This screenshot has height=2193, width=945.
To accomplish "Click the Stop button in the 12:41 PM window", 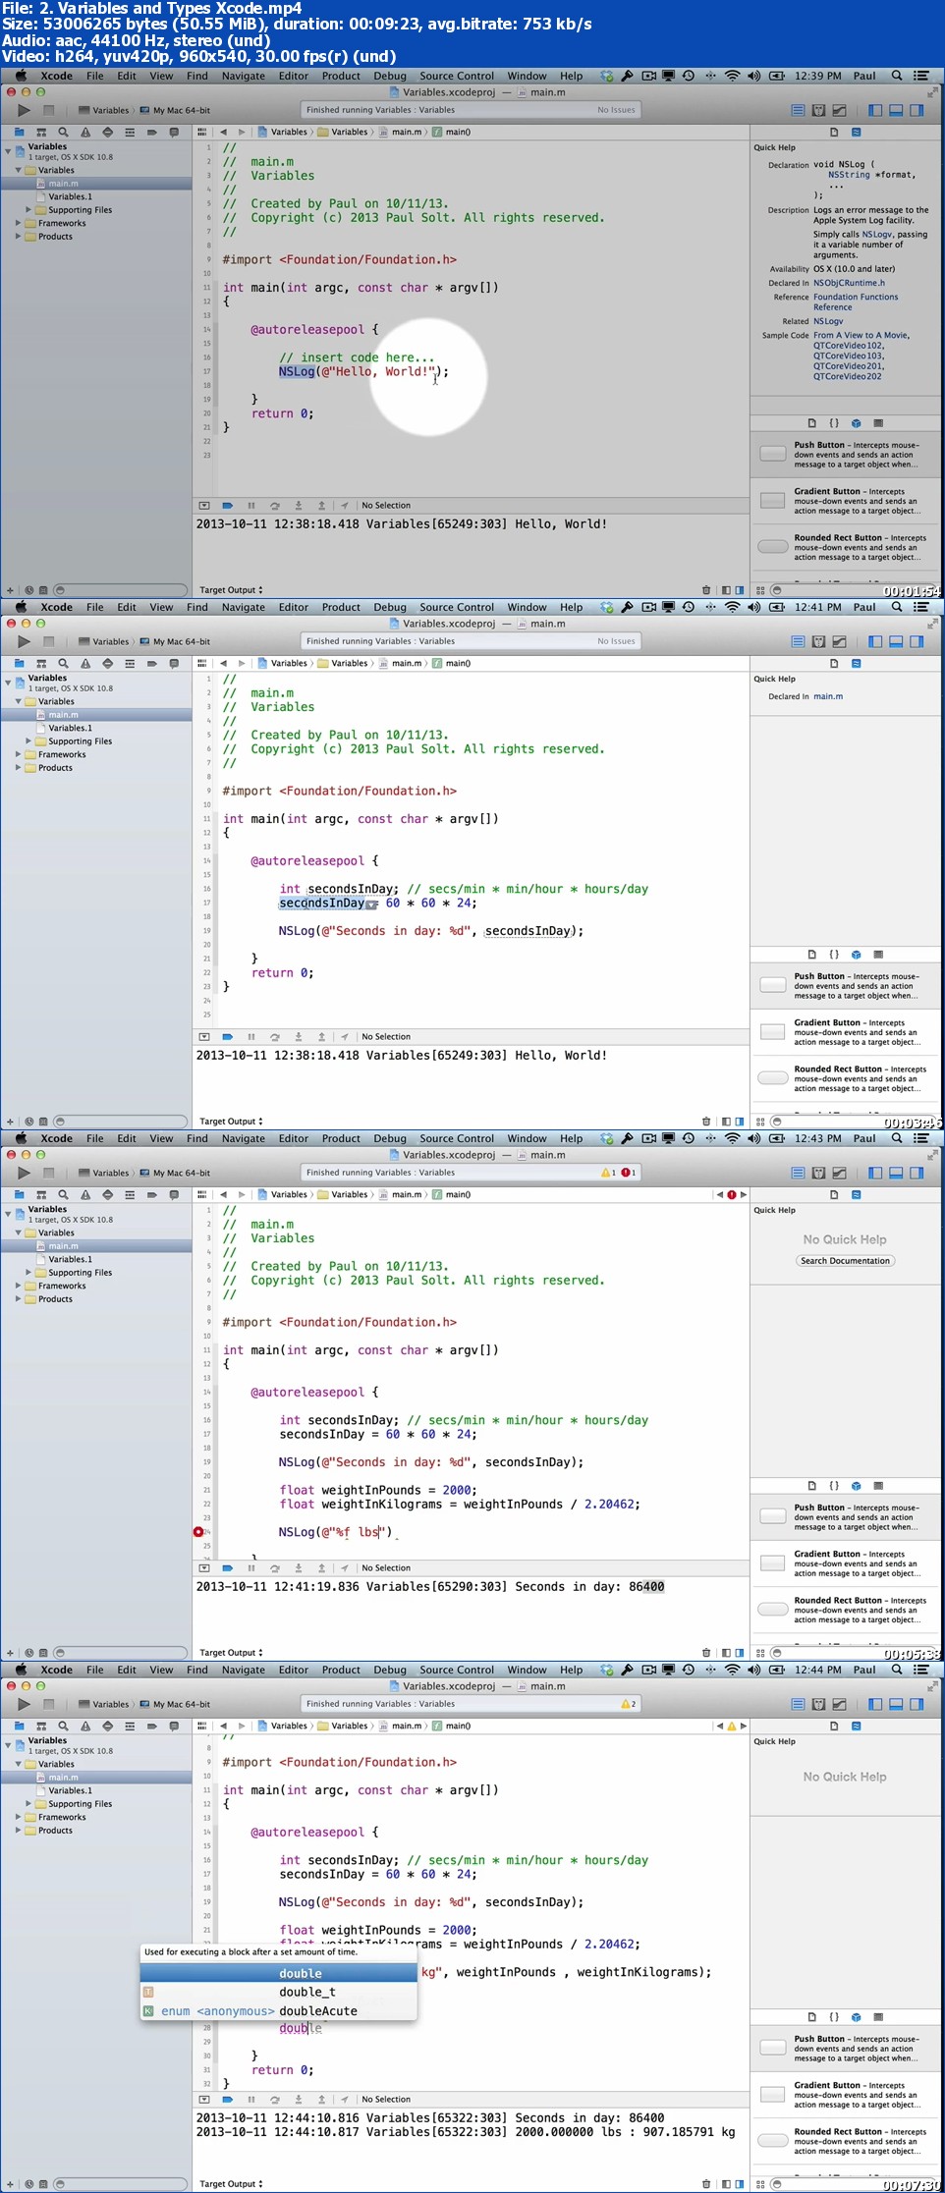I will pyautogui.click(x=48, y=641).
